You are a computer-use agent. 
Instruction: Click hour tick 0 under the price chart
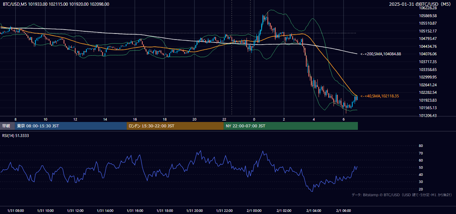tap(254, 119)
